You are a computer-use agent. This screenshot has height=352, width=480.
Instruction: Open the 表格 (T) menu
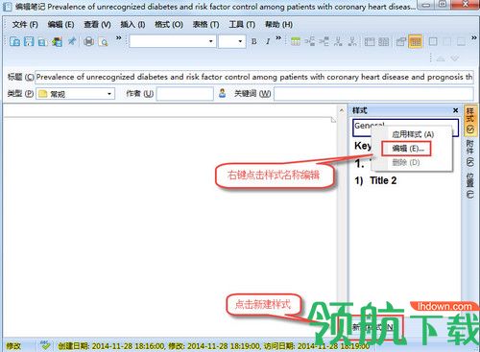[x=205, y=25]
